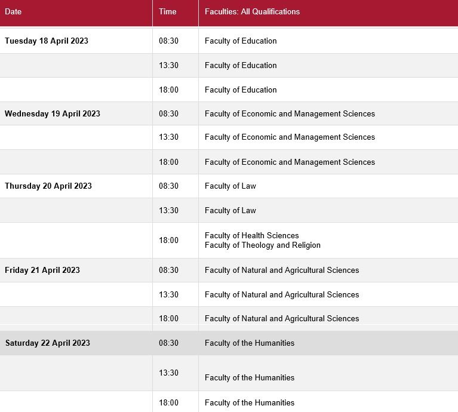This screenshot has width=458, height=412.
Task: Click Thursday's 08:30 Faculty of Law entry
Action: click(230, 186)
